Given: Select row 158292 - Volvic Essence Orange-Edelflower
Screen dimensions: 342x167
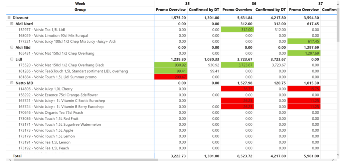Looking at the screenshot, I should 80,95.
